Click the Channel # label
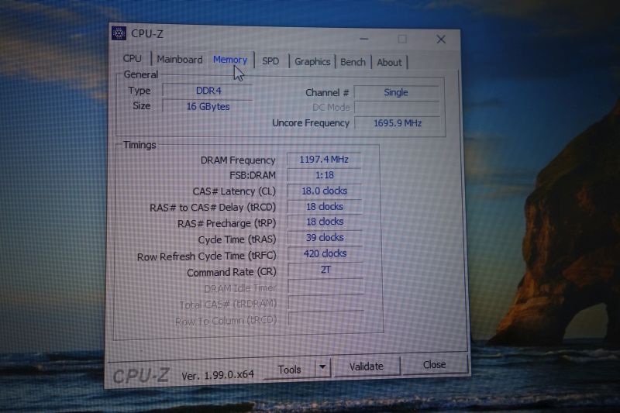Screen dimensions: 620x413 point(327,92)
